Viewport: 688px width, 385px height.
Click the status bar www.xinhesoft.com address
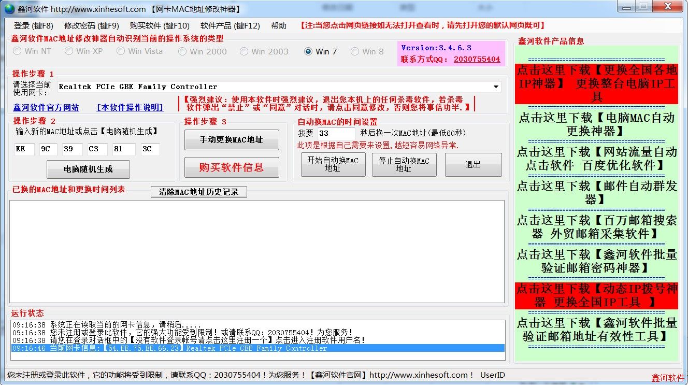point(419,375)
